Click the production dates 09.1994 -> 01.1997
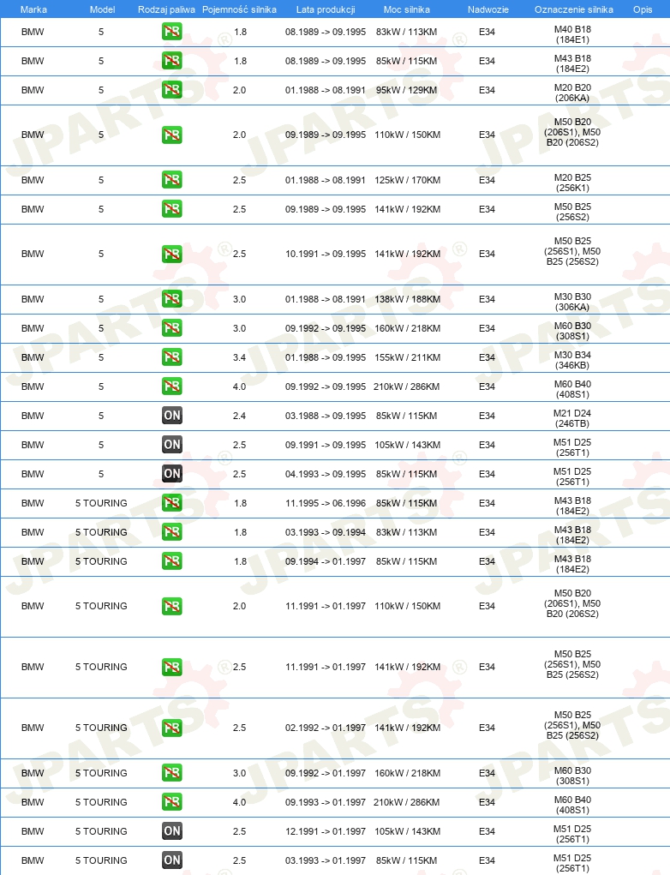Viewport: 670px width, 875px height. tap(326, 560)
